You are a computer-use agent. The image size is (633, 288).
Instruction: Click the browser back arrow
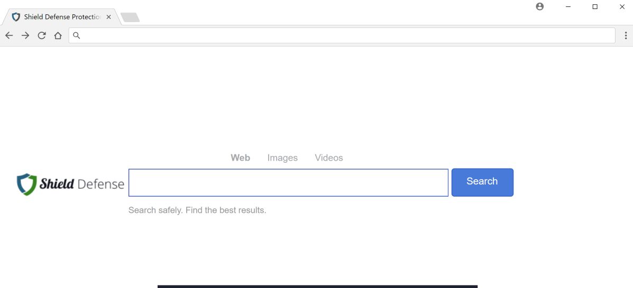click(9, 35)
